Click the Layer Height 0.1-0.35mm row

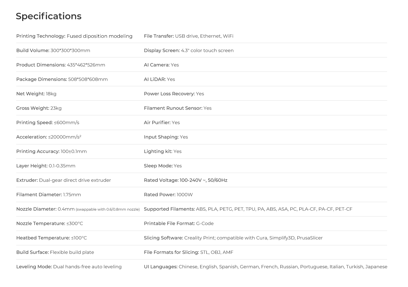(x=46, y=166)
